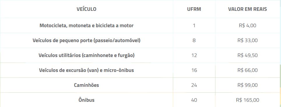This screenshot has height=107, width=281.
Task: Click the R$ 165,00 price cell
Action: (x=247, y=100)
